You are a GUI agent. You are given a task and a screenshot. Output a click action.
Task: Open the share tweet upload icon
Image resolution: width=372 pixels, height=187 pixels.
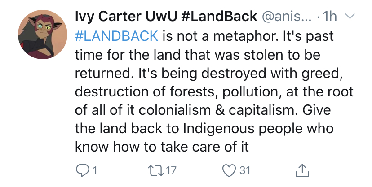pyautogui.click(x=302, y=170)
